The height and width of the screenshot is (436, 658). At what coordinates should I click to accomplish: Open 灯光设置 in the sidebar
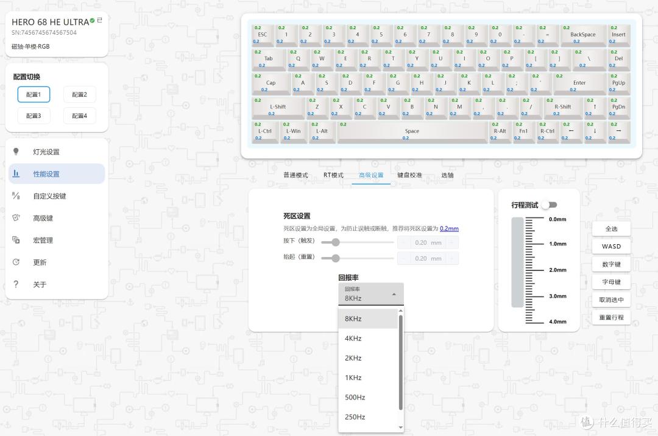coord(57,152)
